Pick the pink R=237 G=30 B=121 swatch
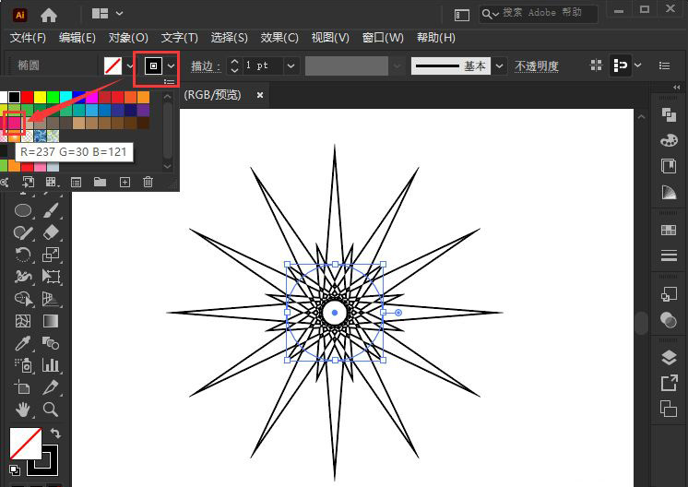 pos(14,123)
